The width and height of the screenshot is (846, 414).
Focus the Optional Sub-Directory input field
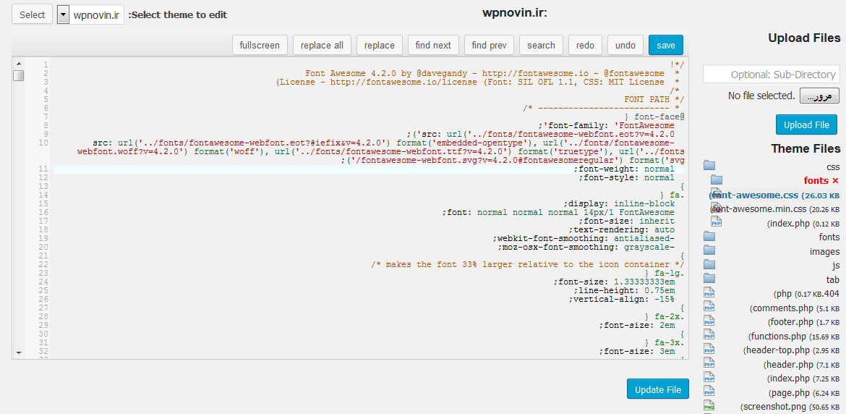click(x=772, y=75)
